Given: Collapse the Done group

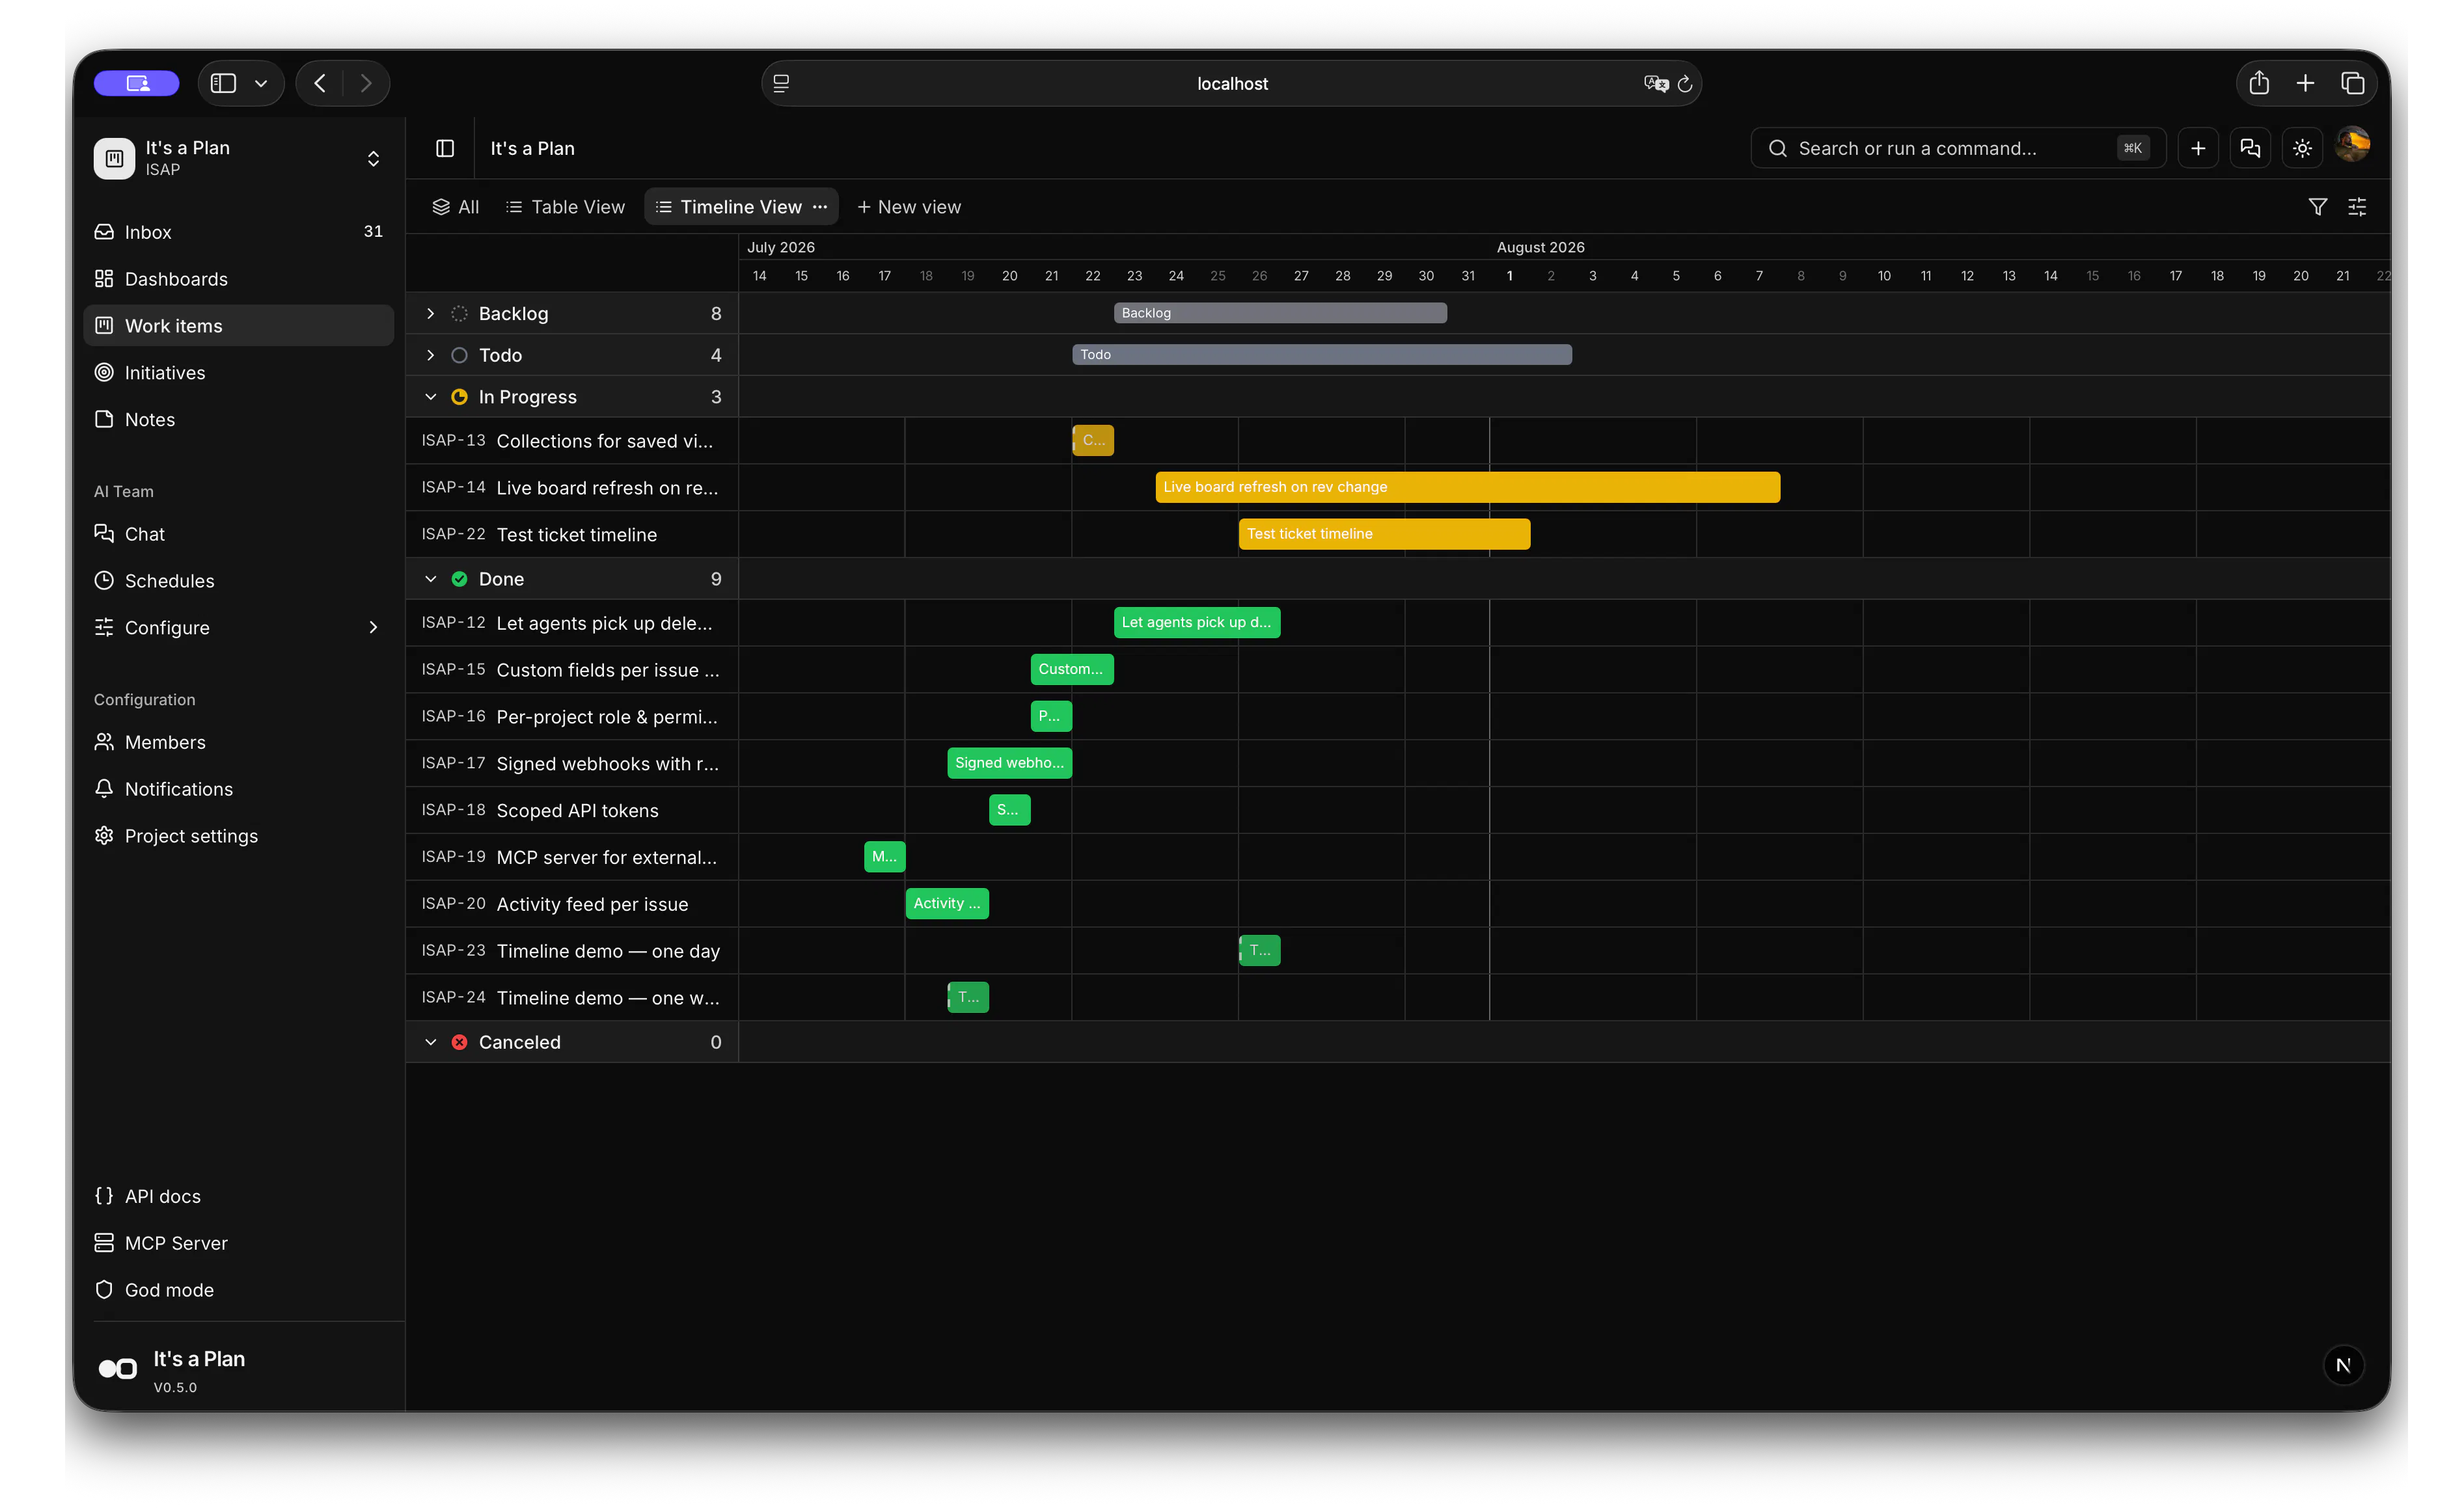Looking at the screenshot, I should point(430,578).
